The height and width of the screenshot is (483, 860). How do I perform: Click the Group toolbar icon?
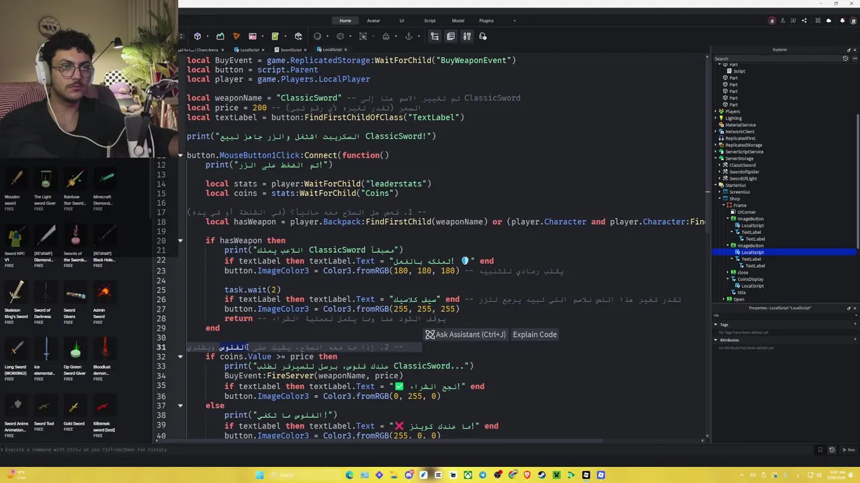point(363,36)
